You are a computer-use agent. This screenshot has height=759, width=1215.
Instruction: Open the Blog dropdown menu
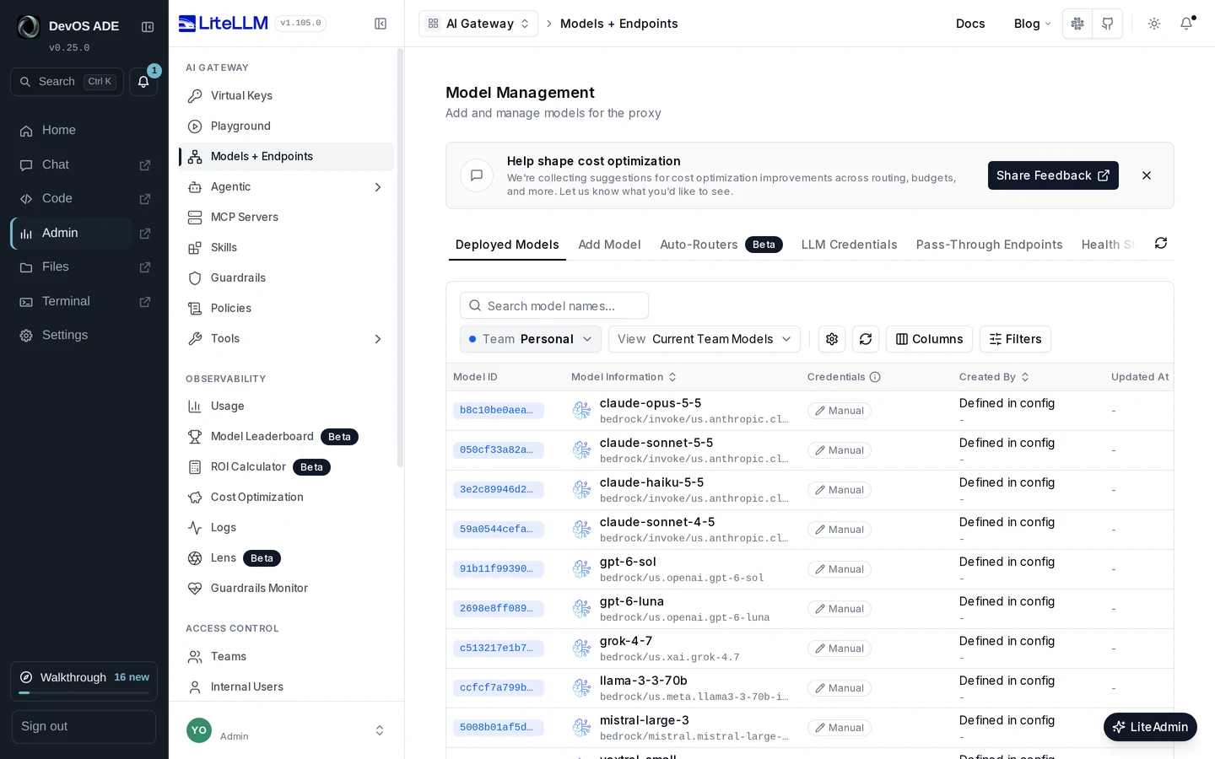1033,24
